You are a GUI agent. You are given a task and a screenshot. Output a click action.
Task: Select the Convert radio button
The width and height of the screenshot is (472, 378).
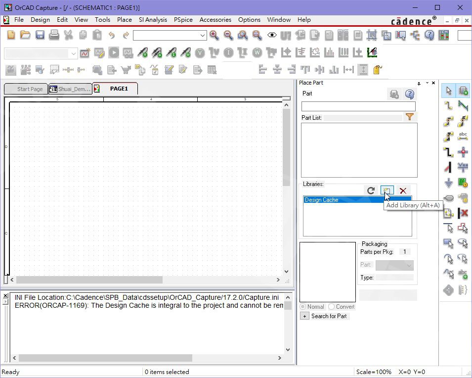[332, 307]
